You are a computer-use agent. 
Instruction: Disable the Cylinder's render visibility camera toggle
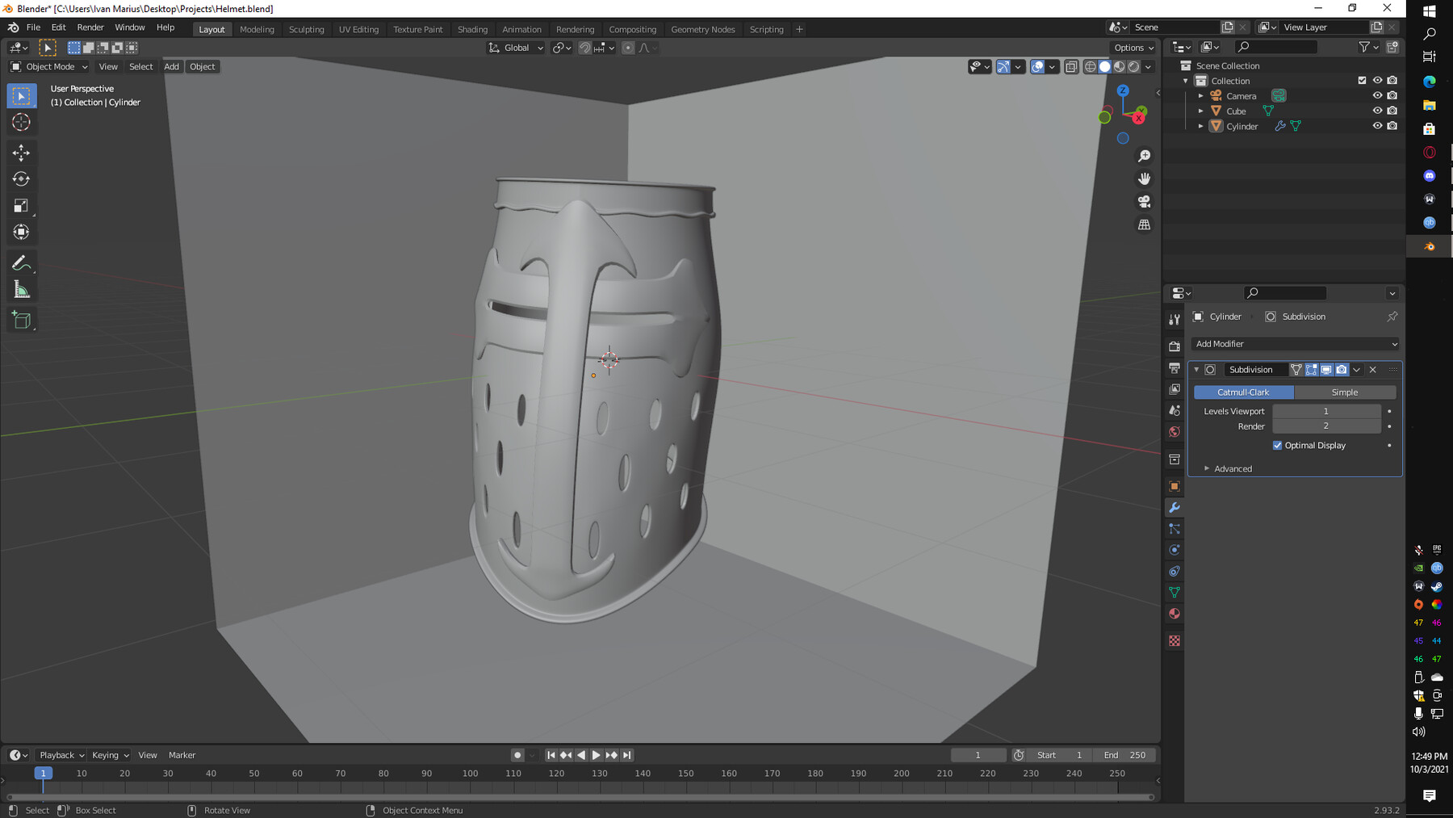pos(1392,126)
